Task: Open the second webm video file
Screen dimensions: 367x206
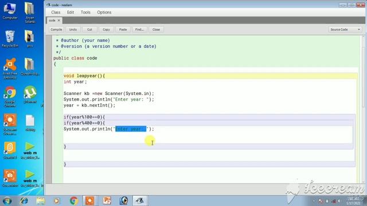Action: coord(30,179)
